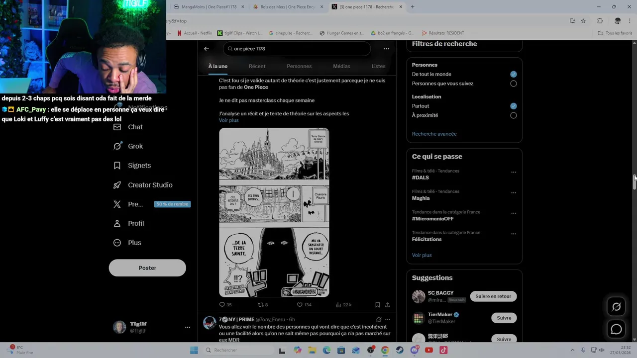Open Chat from the X sidebar
Viewport: 637px width, 358px height.
click(x=128, y=127)
